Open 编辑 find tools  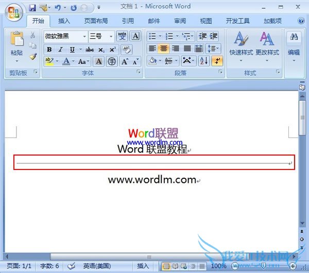(294, 46)
